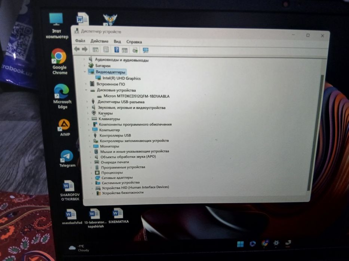This screenshot has width=349, height=261.
Task: Click the Мыши и иные указывающие устройства icon
Action: (x=96, y=151)
